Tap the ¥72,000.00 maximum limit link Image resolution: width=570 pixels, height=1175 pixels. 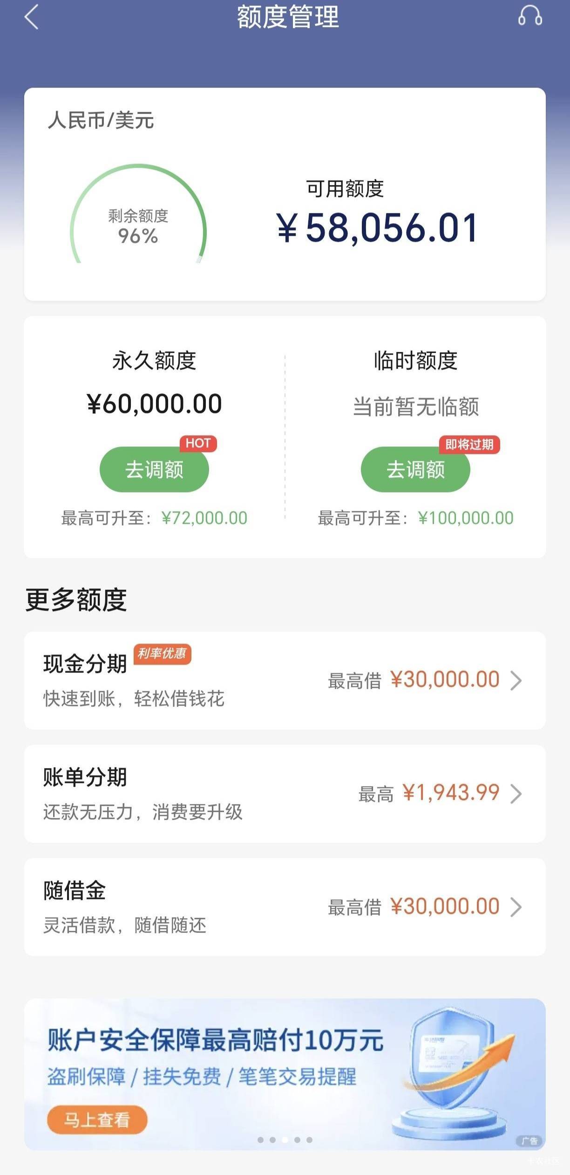tap(204, 518)
